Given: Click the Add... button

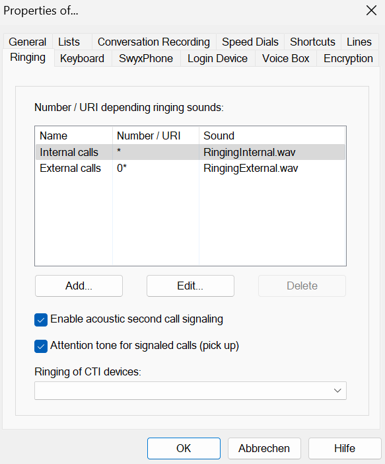Looking at the screenshot, I should 79,286.
